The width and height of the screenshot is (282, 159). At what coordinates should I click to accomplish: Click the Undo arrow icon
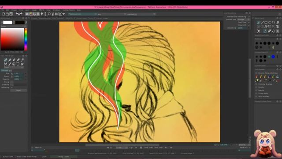click(17, 14)
